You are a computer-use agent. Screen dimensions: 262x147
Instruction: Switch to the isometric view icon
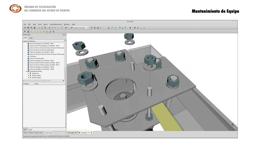tap(104, 28)
